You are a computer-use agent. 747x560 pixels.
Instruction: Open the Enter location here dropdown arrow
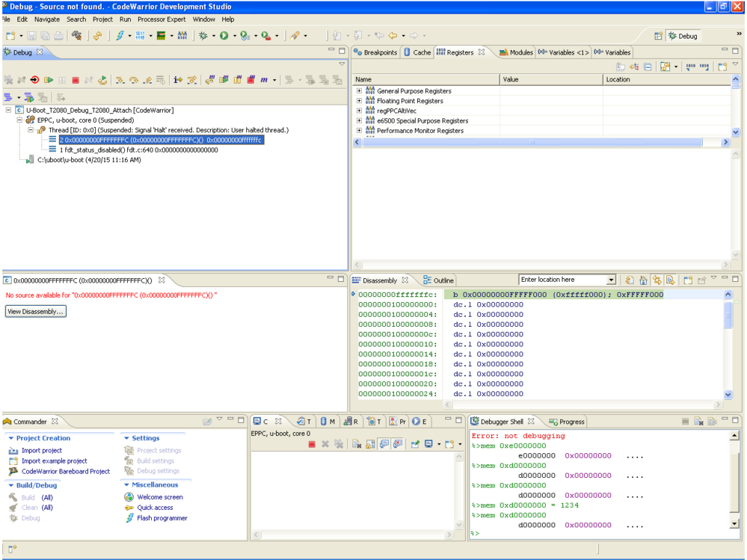611,280
